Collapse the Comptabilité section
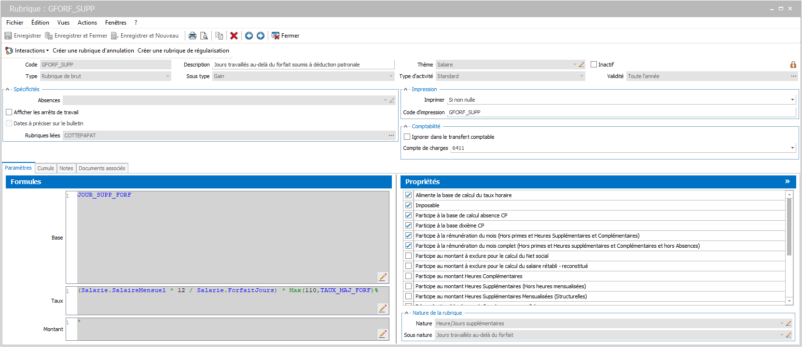This screenshot has height=347, width=802. (406, 126)
